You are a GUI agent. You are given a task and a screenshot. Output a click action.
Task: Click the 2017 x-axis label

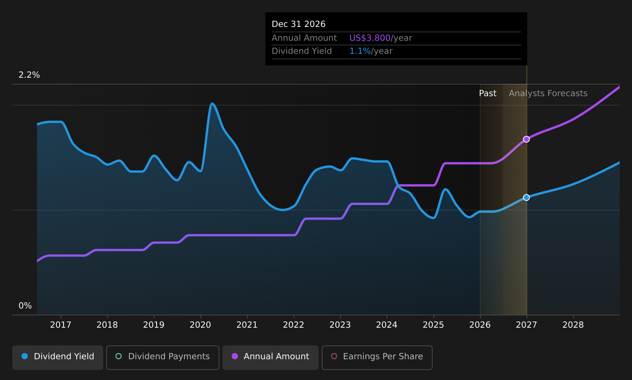[x=61, y=325]
